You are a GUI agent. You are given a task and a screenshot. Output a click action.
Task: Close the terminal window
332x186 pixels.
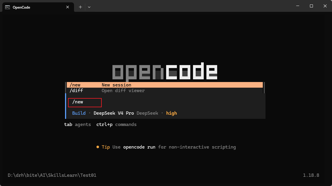click(325, 6)
